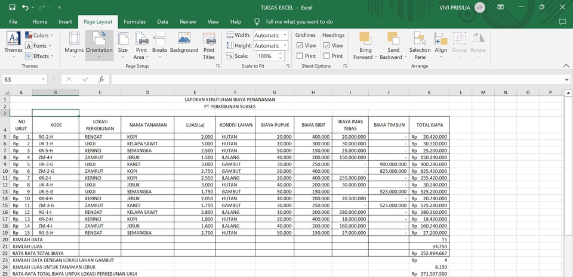Open the Align objects menu

(x=440, y=45)
